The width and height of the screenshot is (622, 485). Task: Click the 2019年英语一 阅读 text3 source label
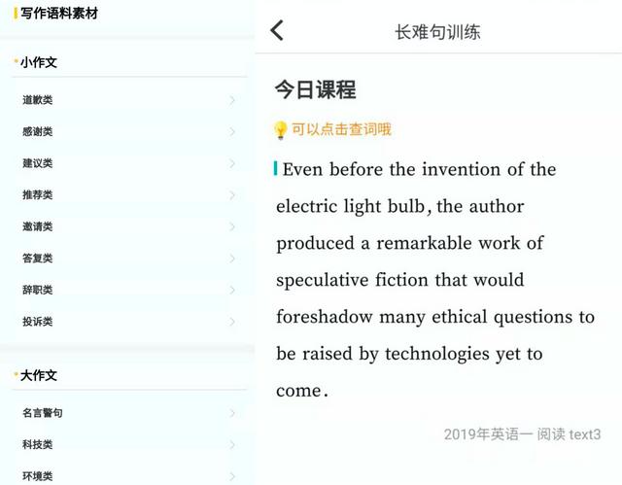point(522,434)
